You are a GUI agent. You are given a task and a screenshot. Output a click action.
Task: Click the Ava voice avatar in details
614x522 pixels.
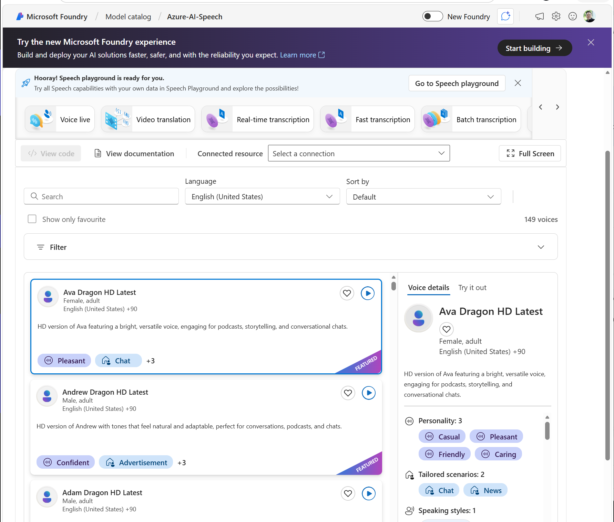(418, 318)
